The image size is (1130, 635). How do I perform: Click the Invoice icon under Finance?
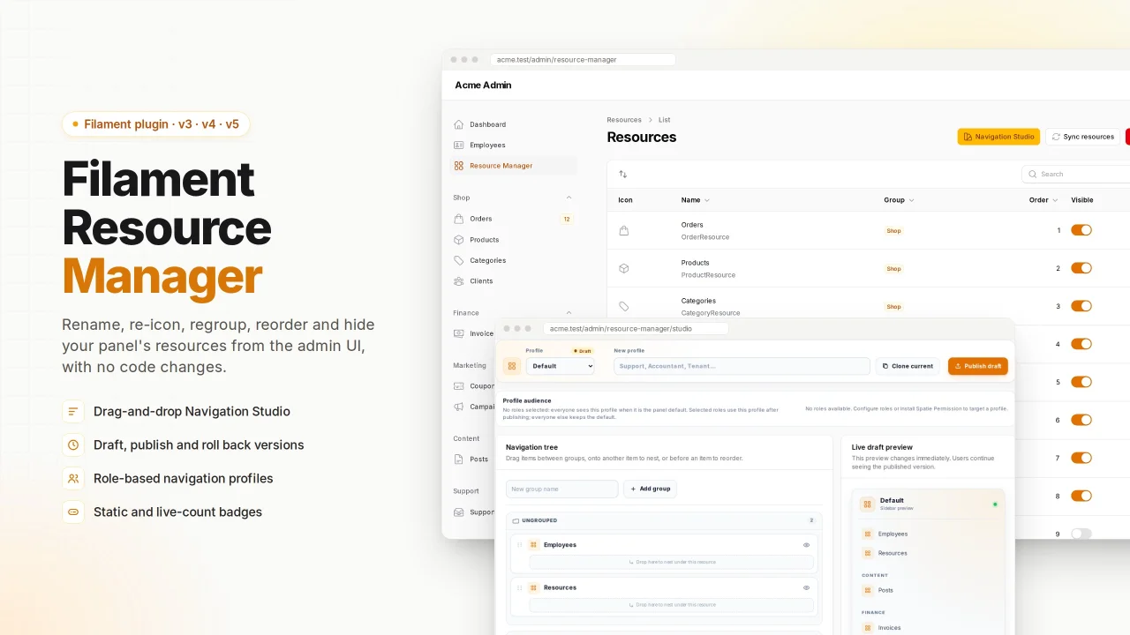458,333
